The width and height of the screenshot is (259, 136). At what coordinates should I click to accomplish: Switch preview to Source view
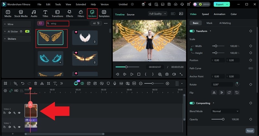point(130,15)
